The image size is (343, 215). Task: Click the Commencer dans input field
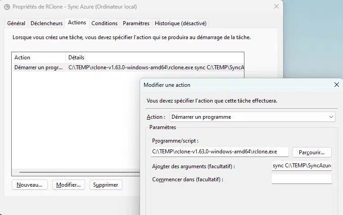click(x=302, y=179)
